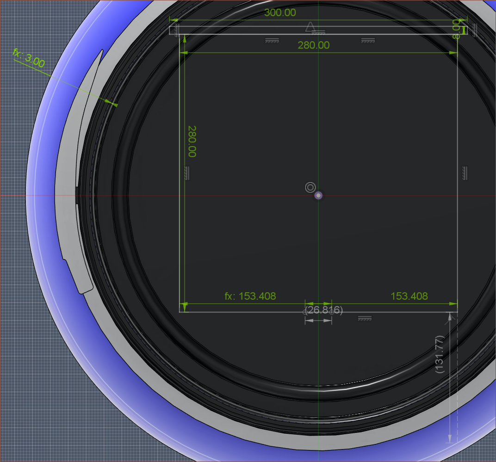
Task: Select the horizontal 280.00 dimension
Action: [x=313, y=45]
